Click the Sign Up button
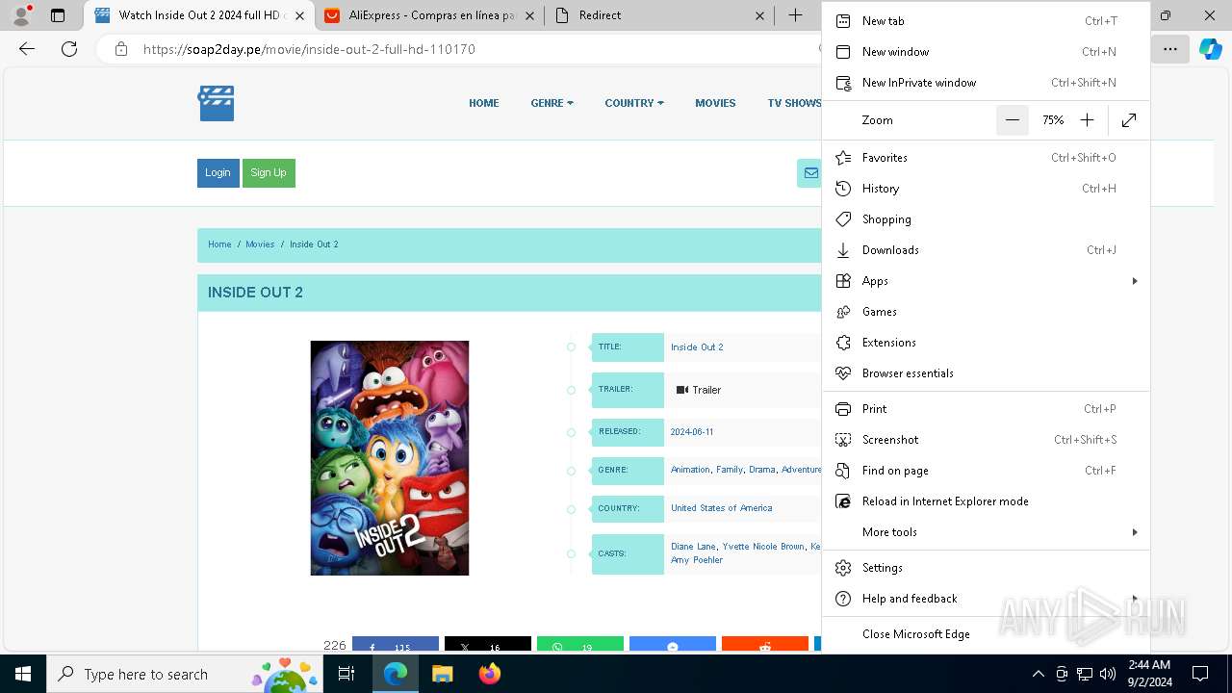The image size is (1232, 693). tap(269, 173)
